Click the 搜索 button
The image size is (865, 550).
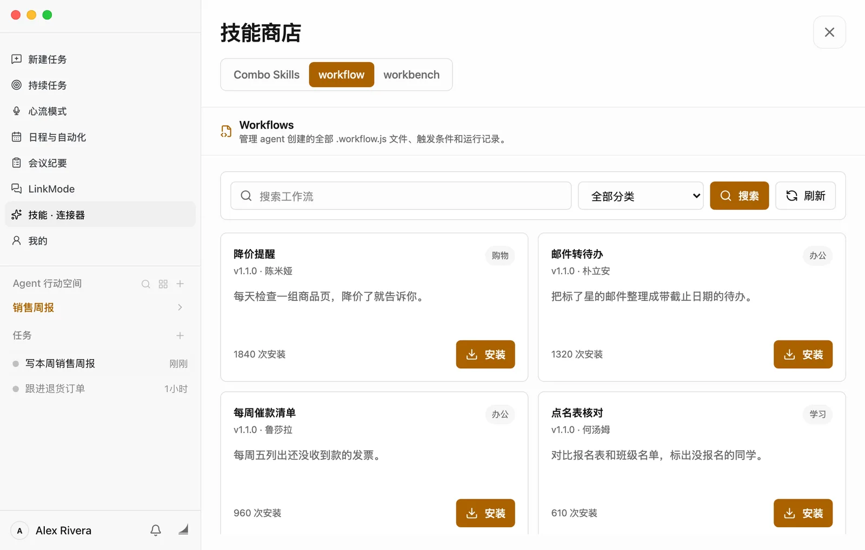[740, 196]
